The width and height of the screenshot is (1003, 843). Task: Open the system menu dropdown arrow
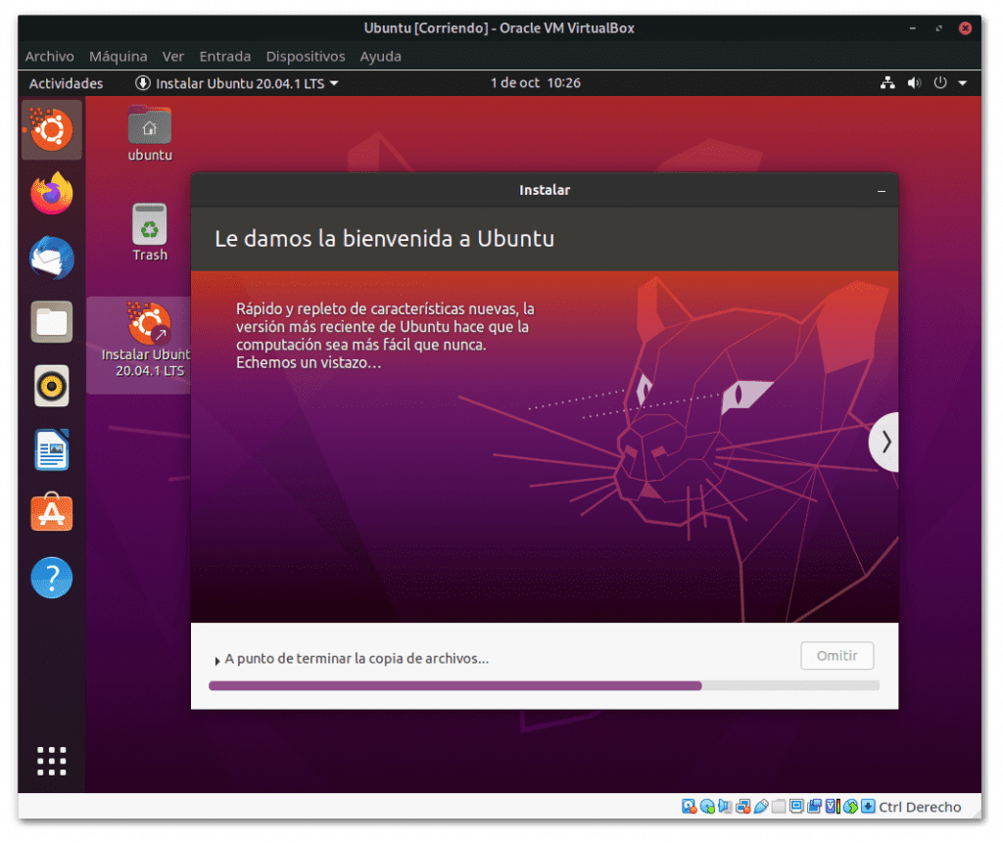click(x=963, y=83)
